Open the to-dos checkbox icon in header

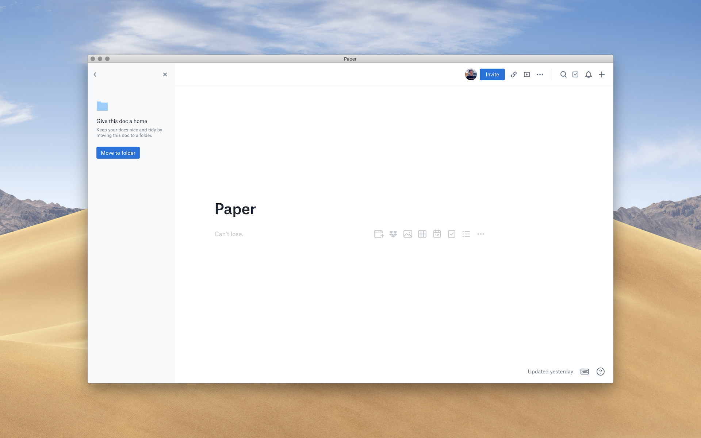pyautogui.click(x=575, y=74)
